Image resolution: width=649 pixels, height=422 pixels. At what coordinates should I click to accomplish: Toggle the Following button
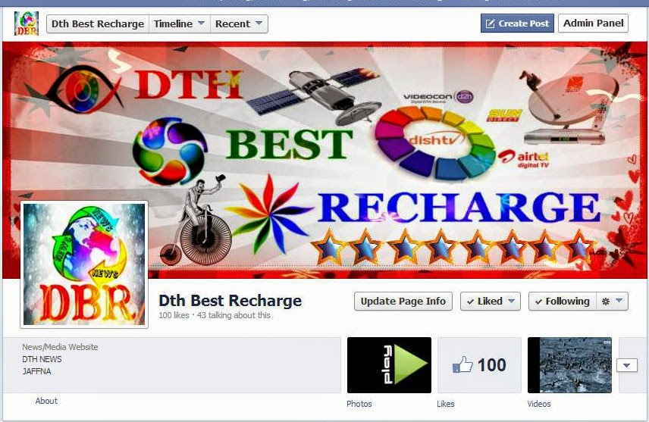[x=563, y=302]
